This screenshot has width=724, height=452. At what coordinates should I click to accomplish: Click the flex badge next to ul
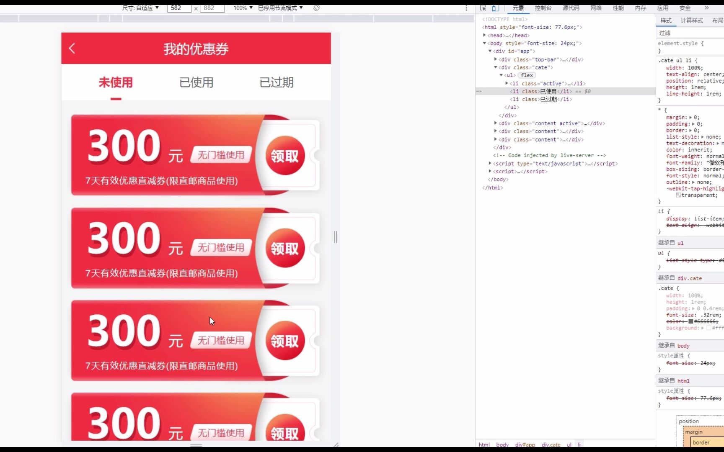click(x=527, y=75)
